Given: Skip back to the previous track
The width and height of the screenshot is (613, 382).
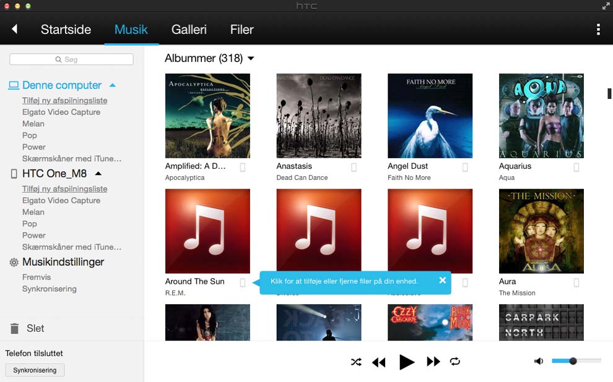Looking at the screenshot, I should (x=378, y=362).
